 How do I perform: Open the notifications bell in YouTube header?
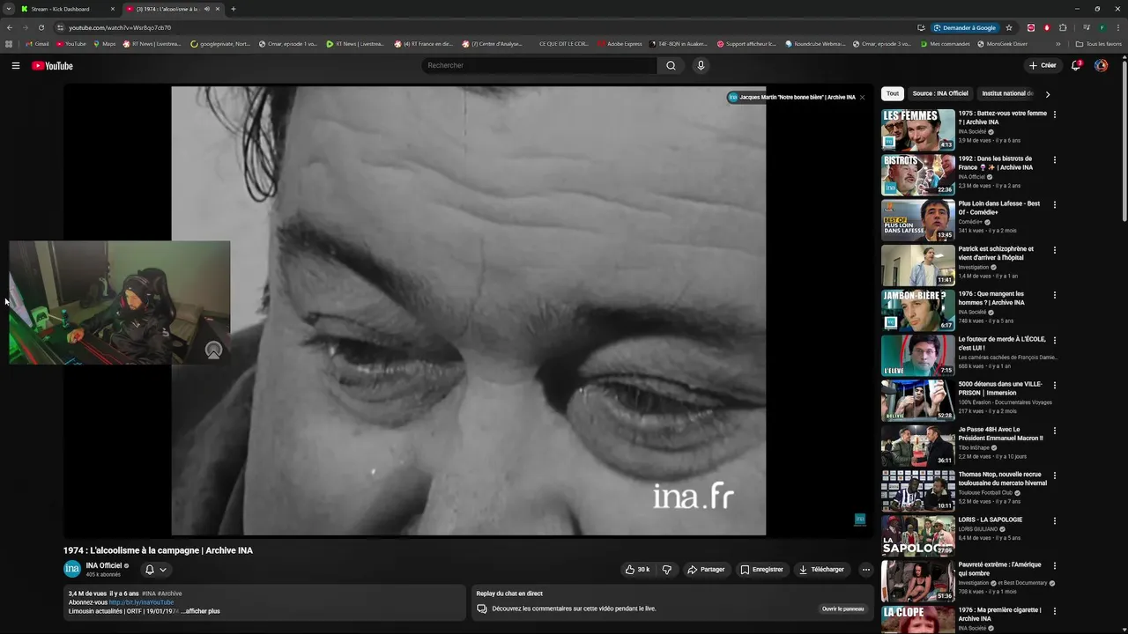[1075, 65]
